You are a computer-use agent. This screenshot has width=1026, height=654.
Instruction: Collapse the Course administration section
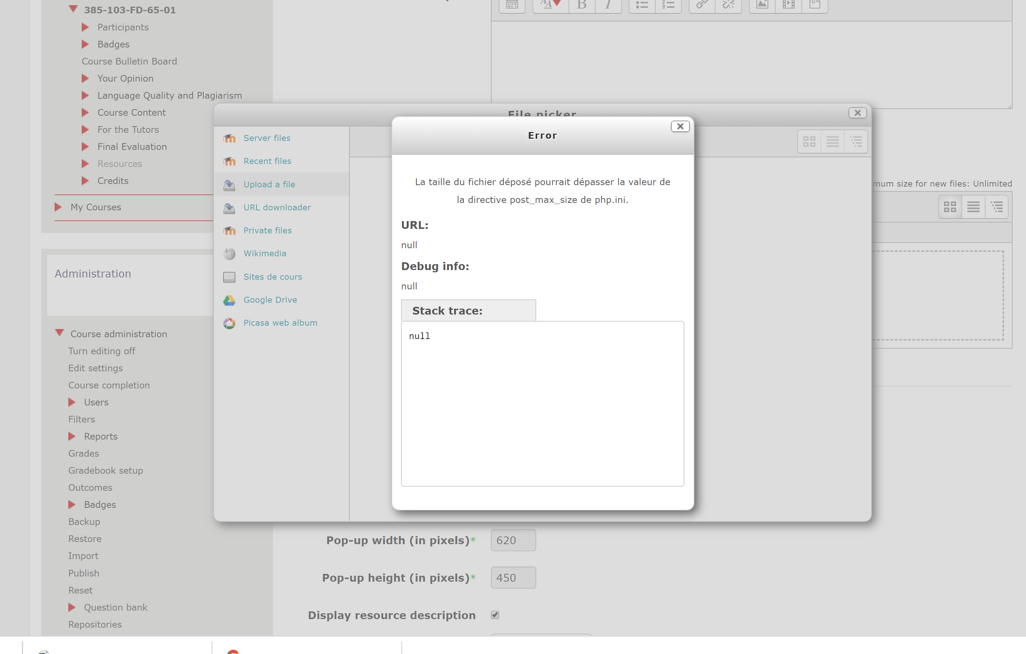tap(60, 333)
